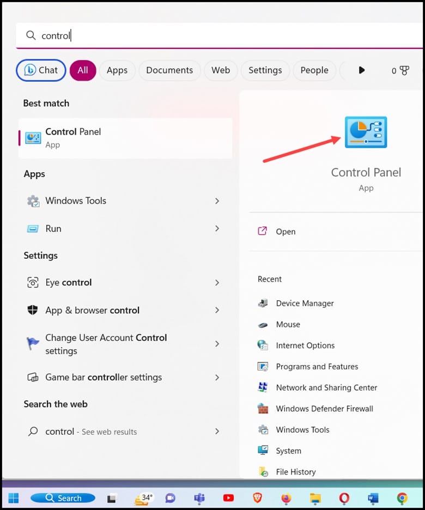Viewport: 425px width, 510px height.
Task: Select the Control Panel best match result
Action: pyautogui.click(x=125, y=138)
